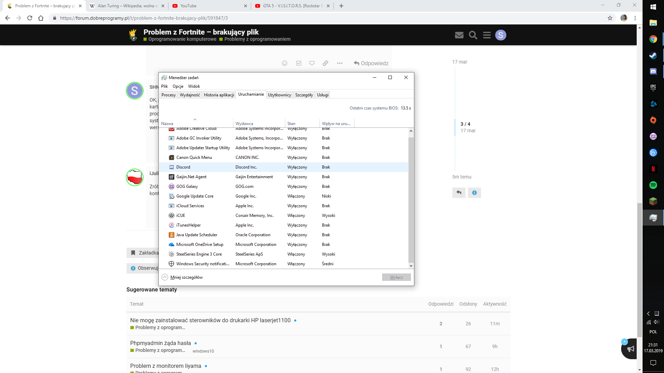664x373 pixels.
Task: Click Task Manager list scrollbar down arrow
Action: pyautogui.click(x=411, y=266)
